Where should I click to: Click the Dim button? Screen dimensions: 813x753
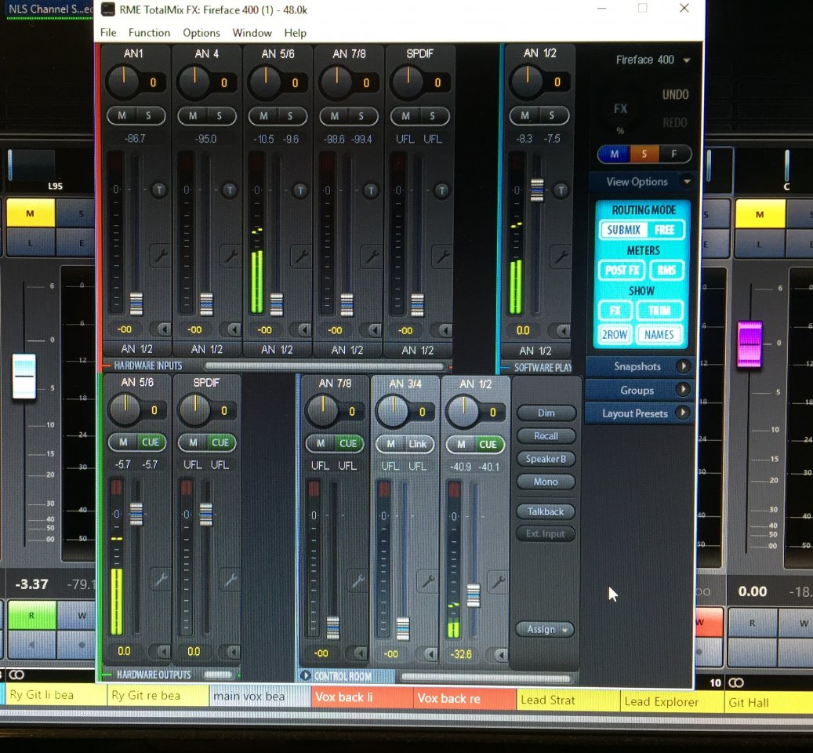(546, 413)
